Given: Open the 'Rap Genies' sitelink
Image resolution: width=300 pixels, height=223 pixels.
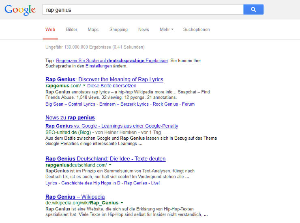Looking at the screenshot, I should (x=135, y=183).
